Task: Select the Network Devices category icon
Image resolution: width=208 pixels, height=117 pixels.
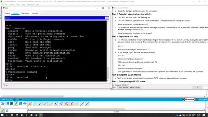Action: (x=3, y=104)
